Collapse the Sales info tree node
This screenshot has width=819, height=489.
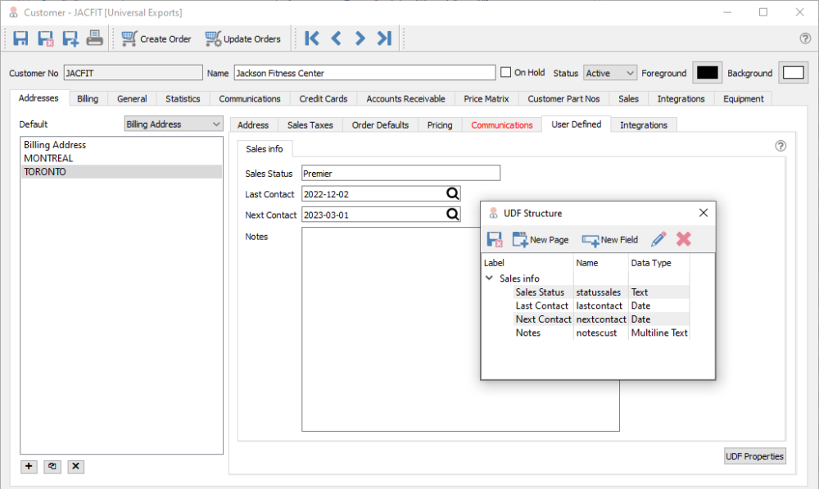pyautogui.click(x=489, y=278)
